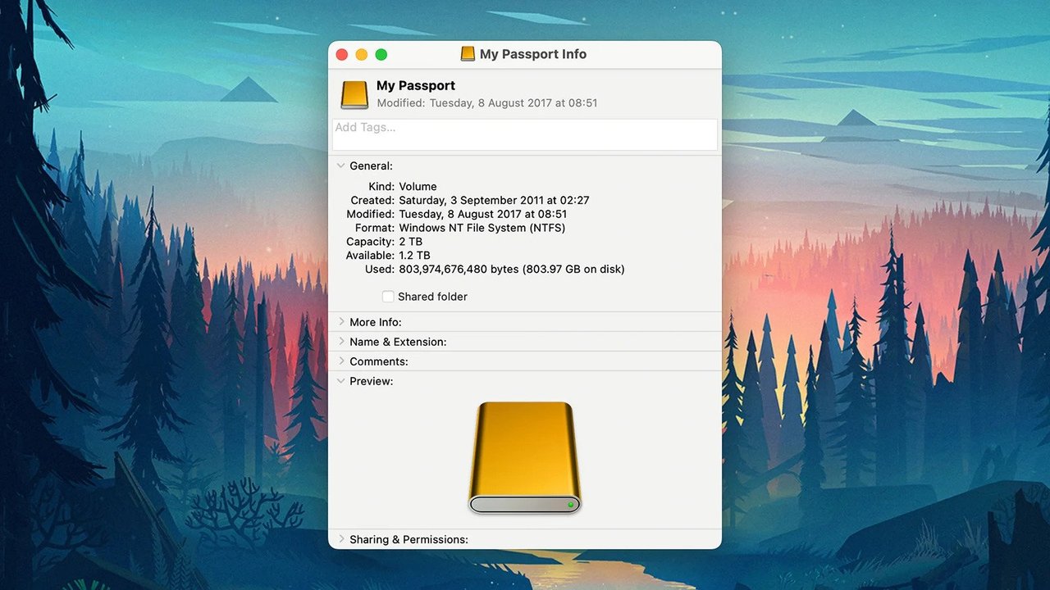Click the header 'Modified: Tuesday, 8 August 2017' line
The height and width of the screenshot is (590, 1050).
click(487, 103)
